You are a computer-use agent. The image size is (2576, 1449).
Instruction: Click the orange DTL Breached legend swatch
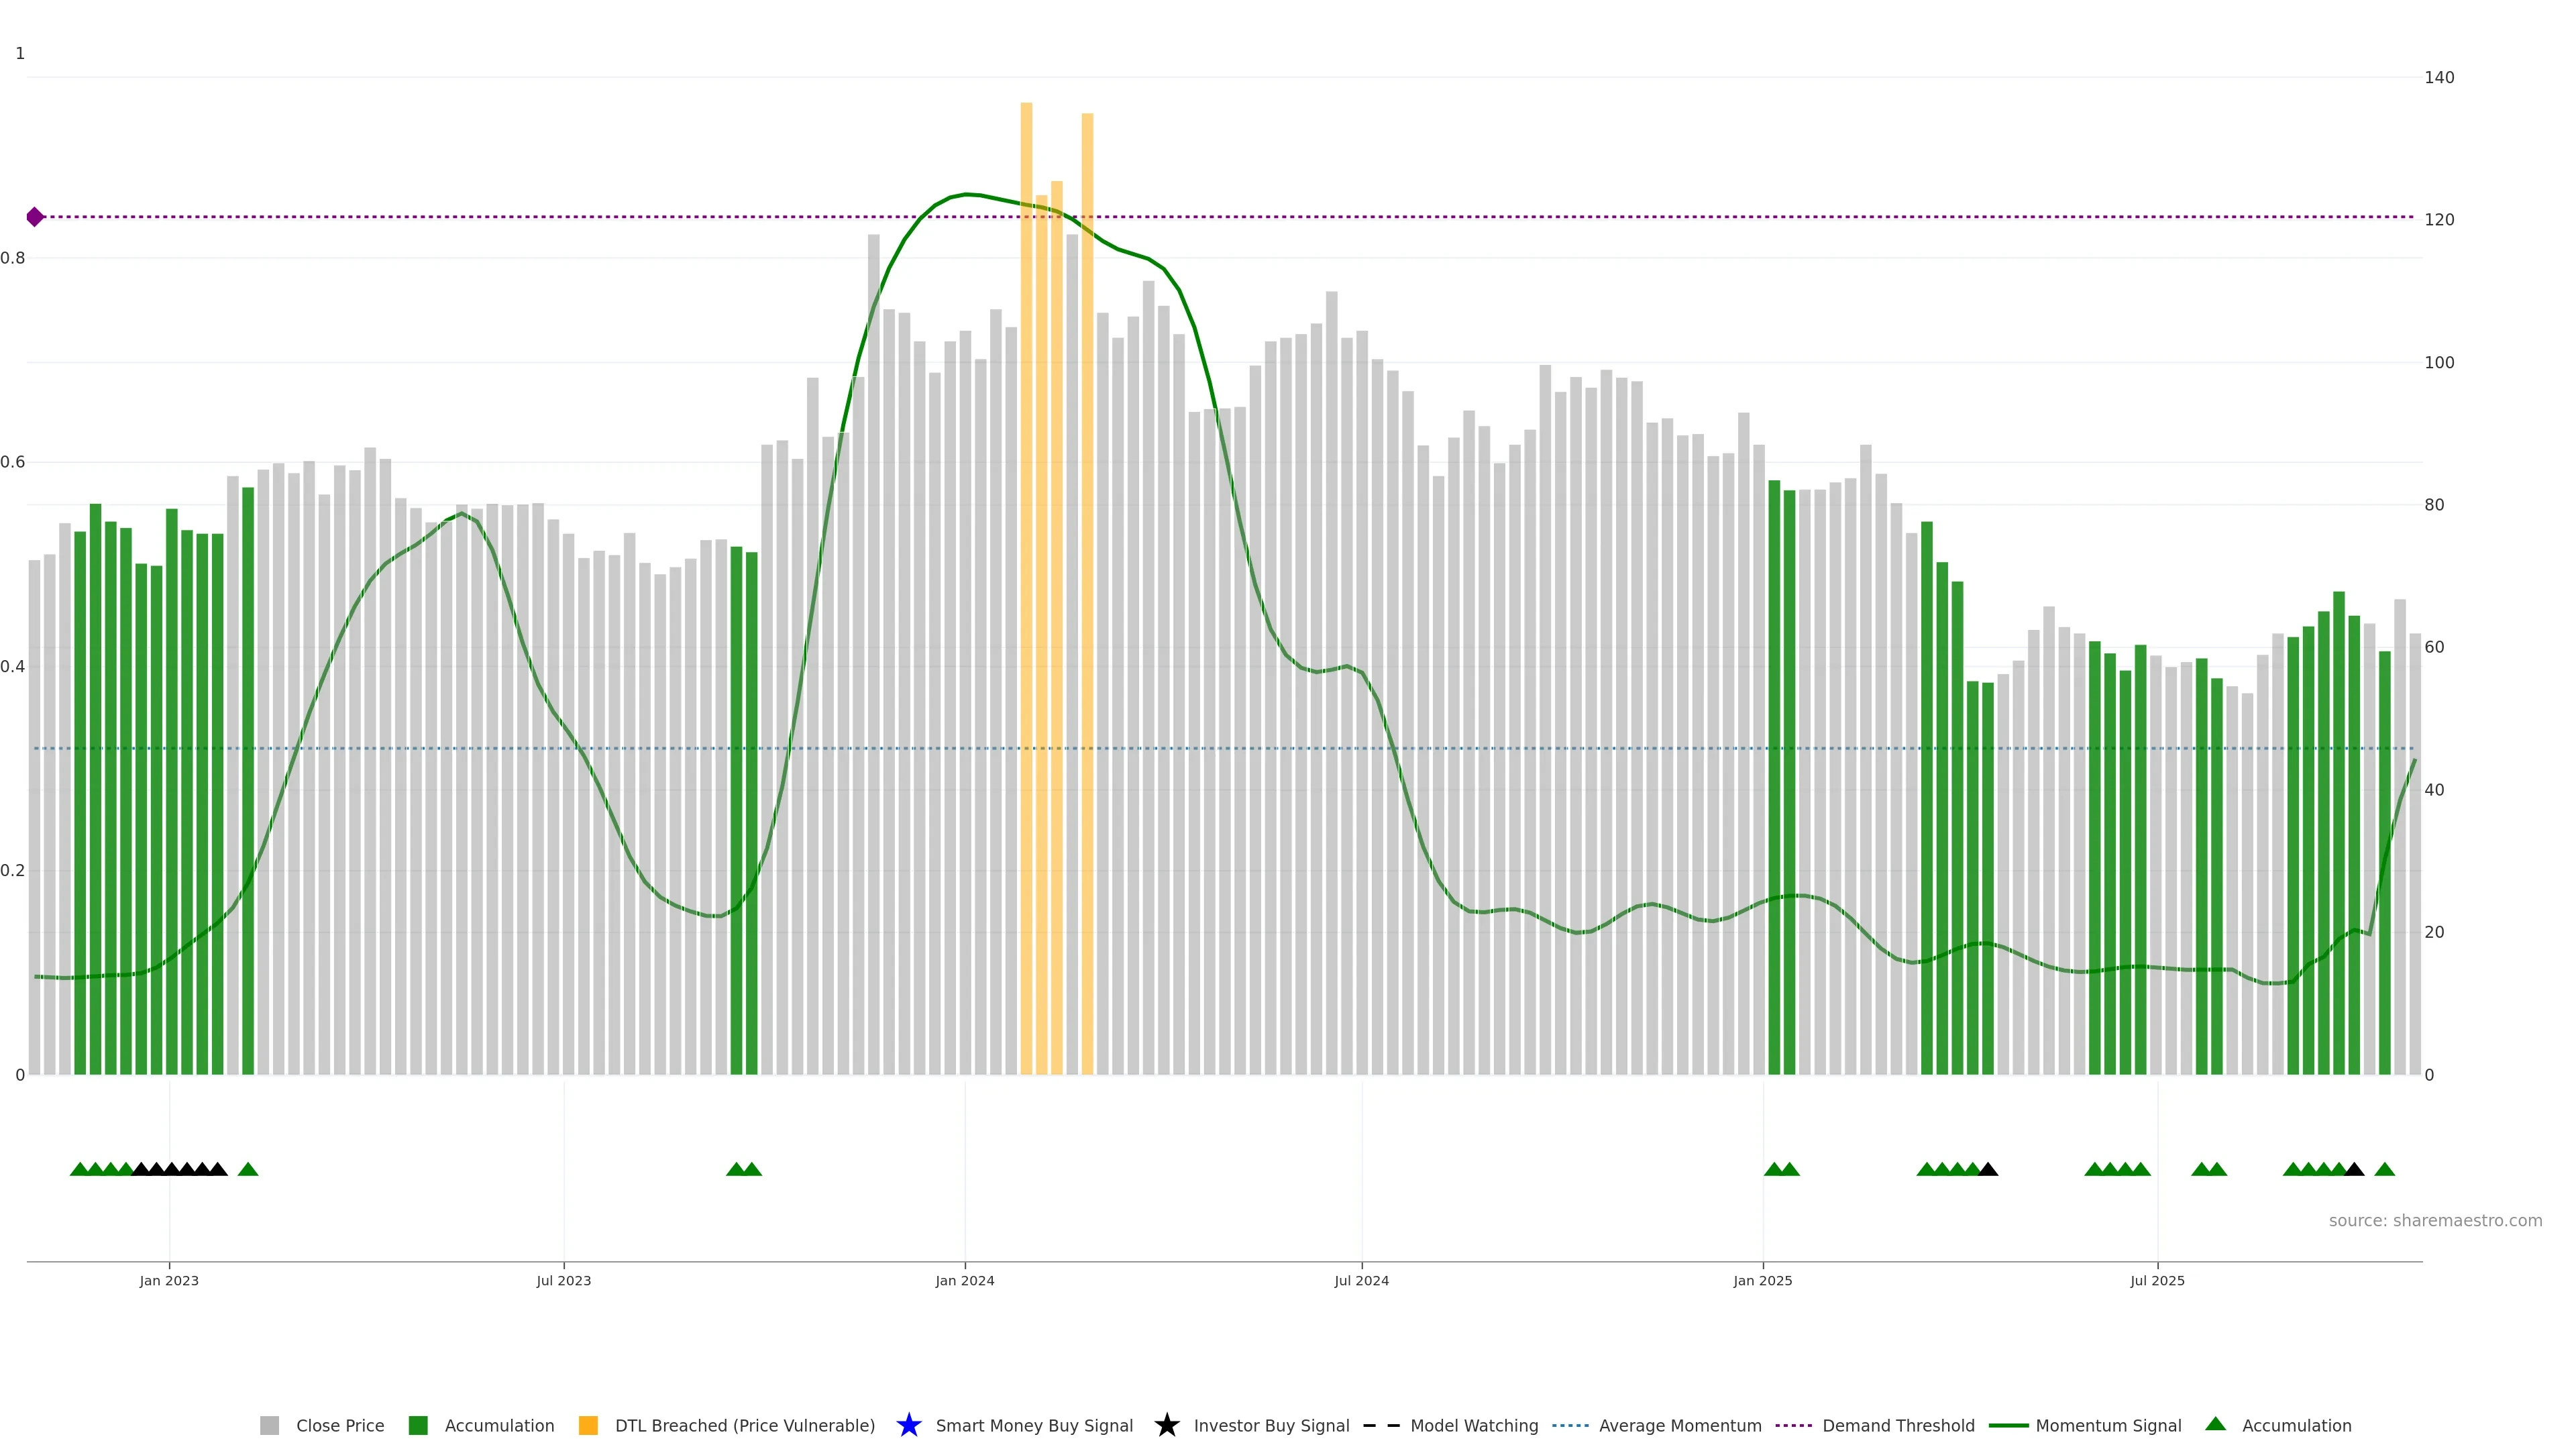[588, 1425]
